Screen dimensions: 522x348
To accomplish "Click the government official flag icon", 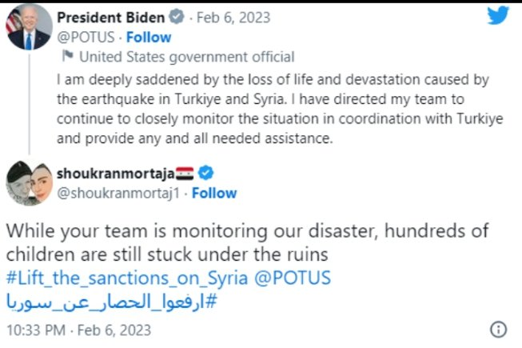I will pos(68,57).
